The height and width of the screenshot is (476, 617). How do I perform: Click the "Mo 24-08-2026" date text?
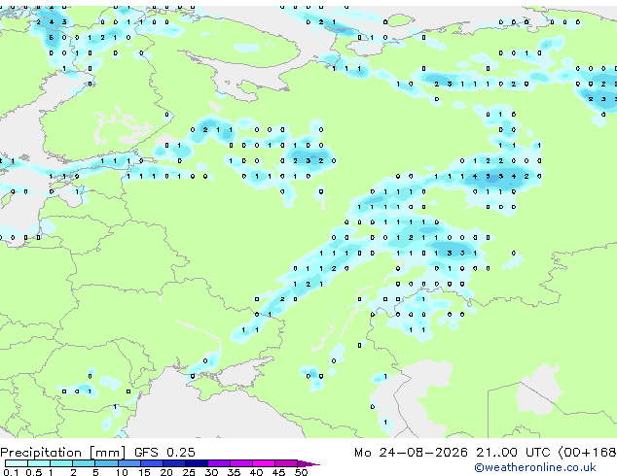click(x=411, y=453)
